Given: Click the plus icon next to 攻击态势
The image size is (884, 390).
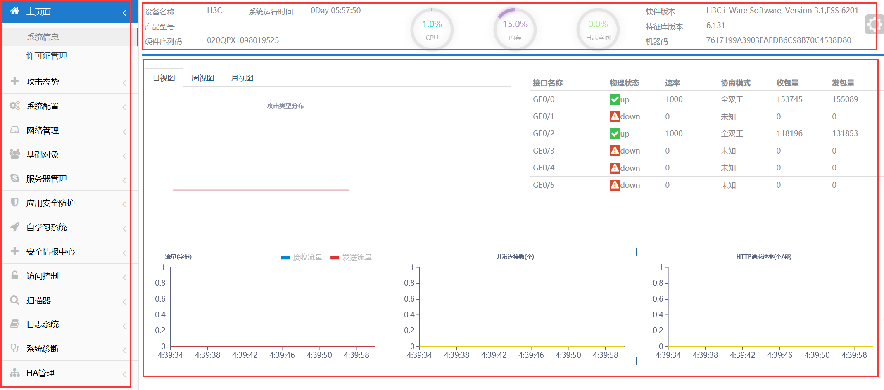Looking at the screenshot, I should (14, 81).
